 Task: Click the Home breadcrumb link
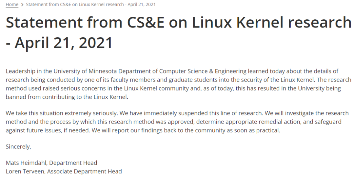(12, 5)
